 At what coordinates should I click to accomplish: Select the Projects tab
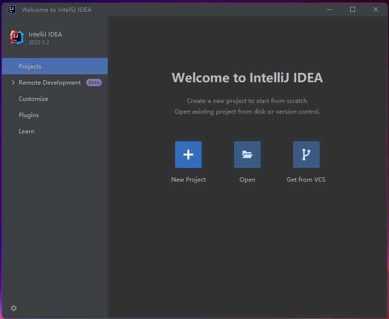click(x=55, y=66)
